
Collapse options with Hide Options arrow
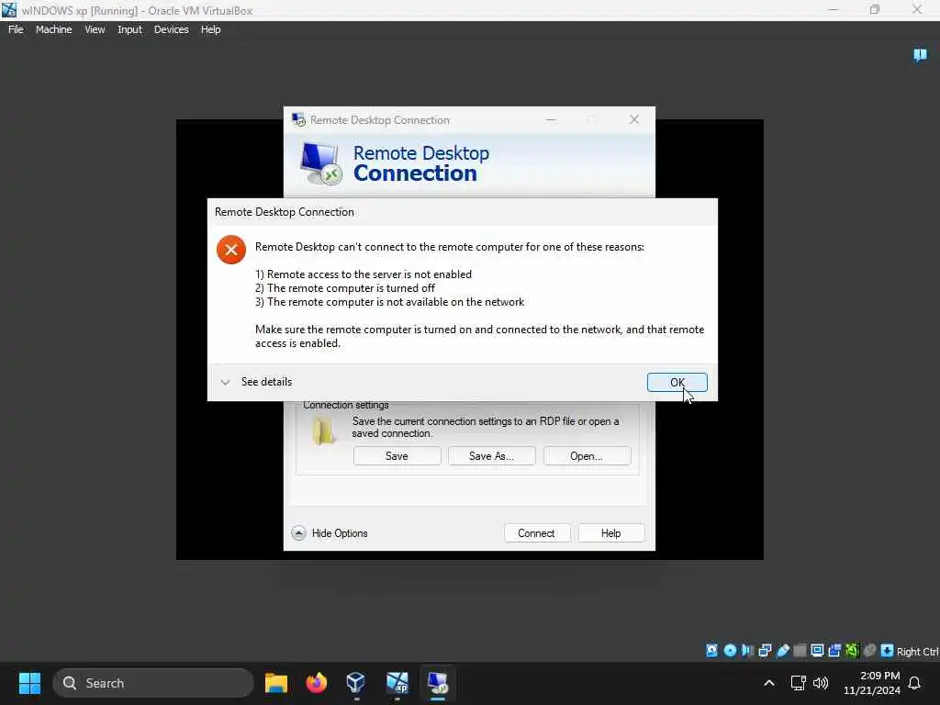(298, 533)
